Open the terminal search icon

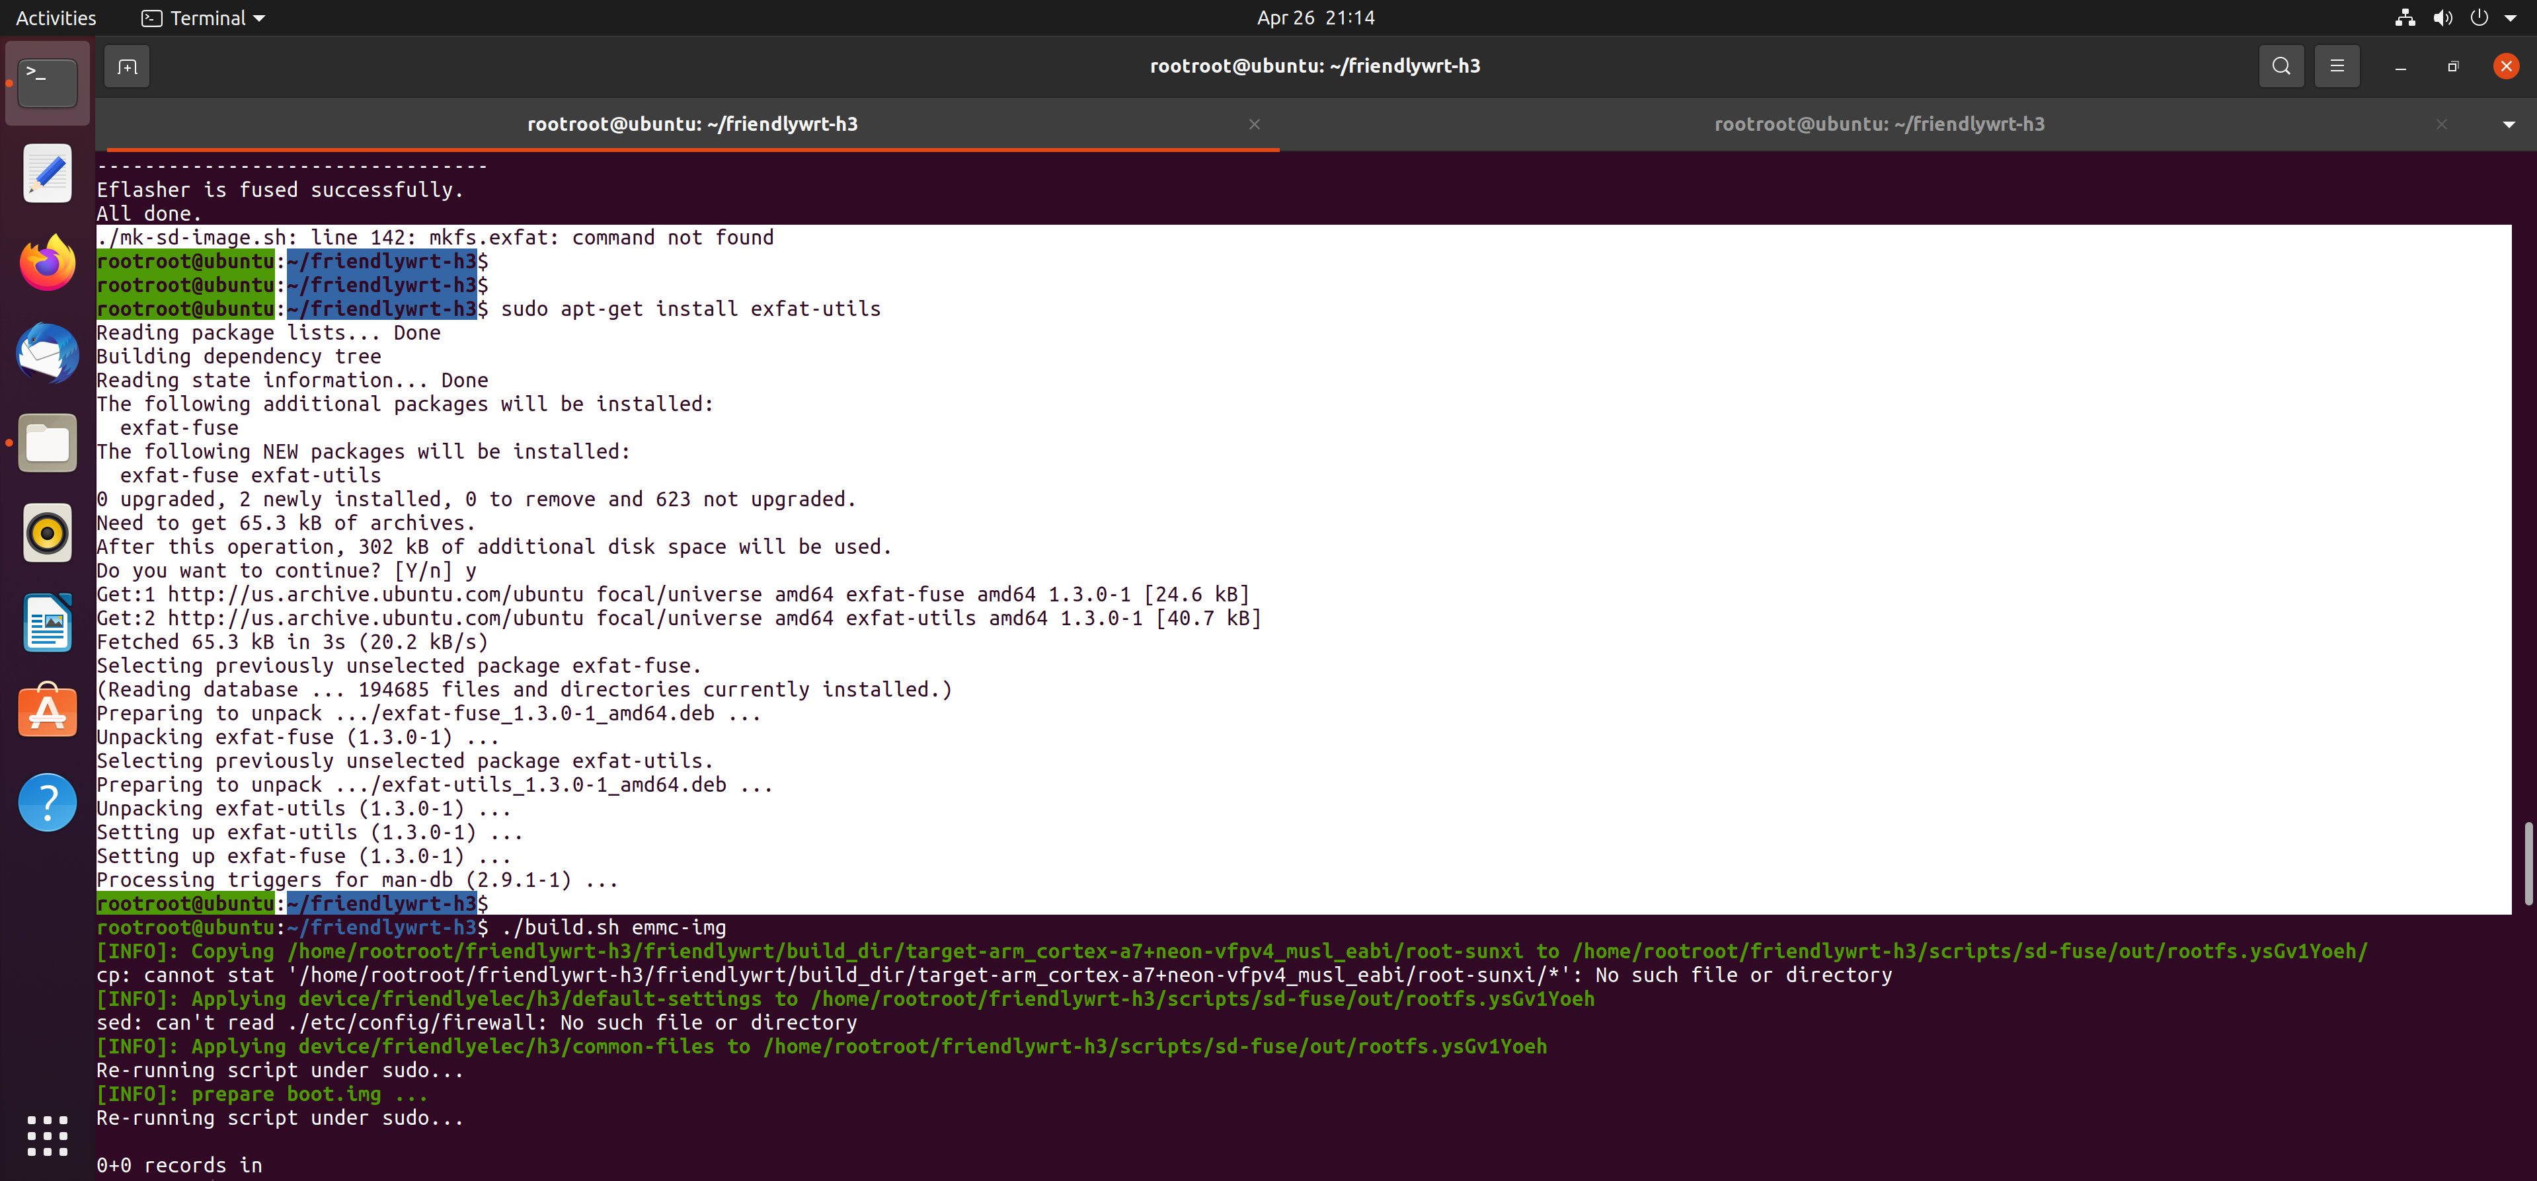(x=2281, y=67)
